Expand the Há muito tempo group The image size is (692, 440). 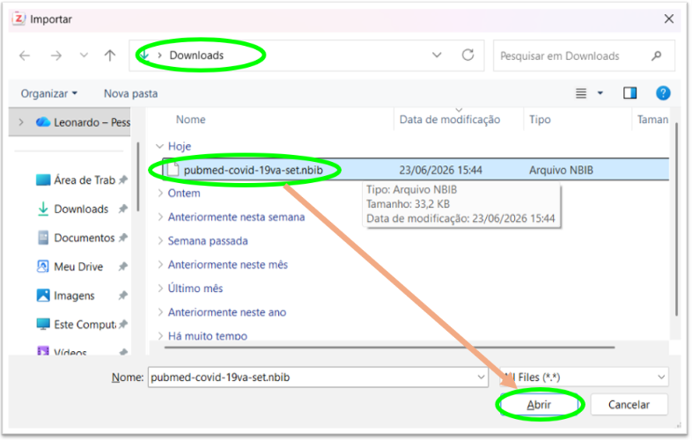click(159, 336)
